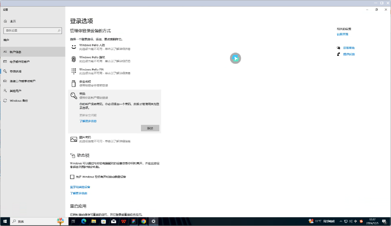The height and width of the screenshot is (226, 391).
Task: Click the 查找设置 search settings box
Action: point(33,31)
